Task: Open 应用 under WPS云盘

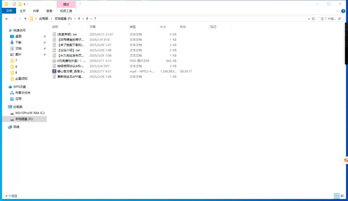Action: point(18,99)
